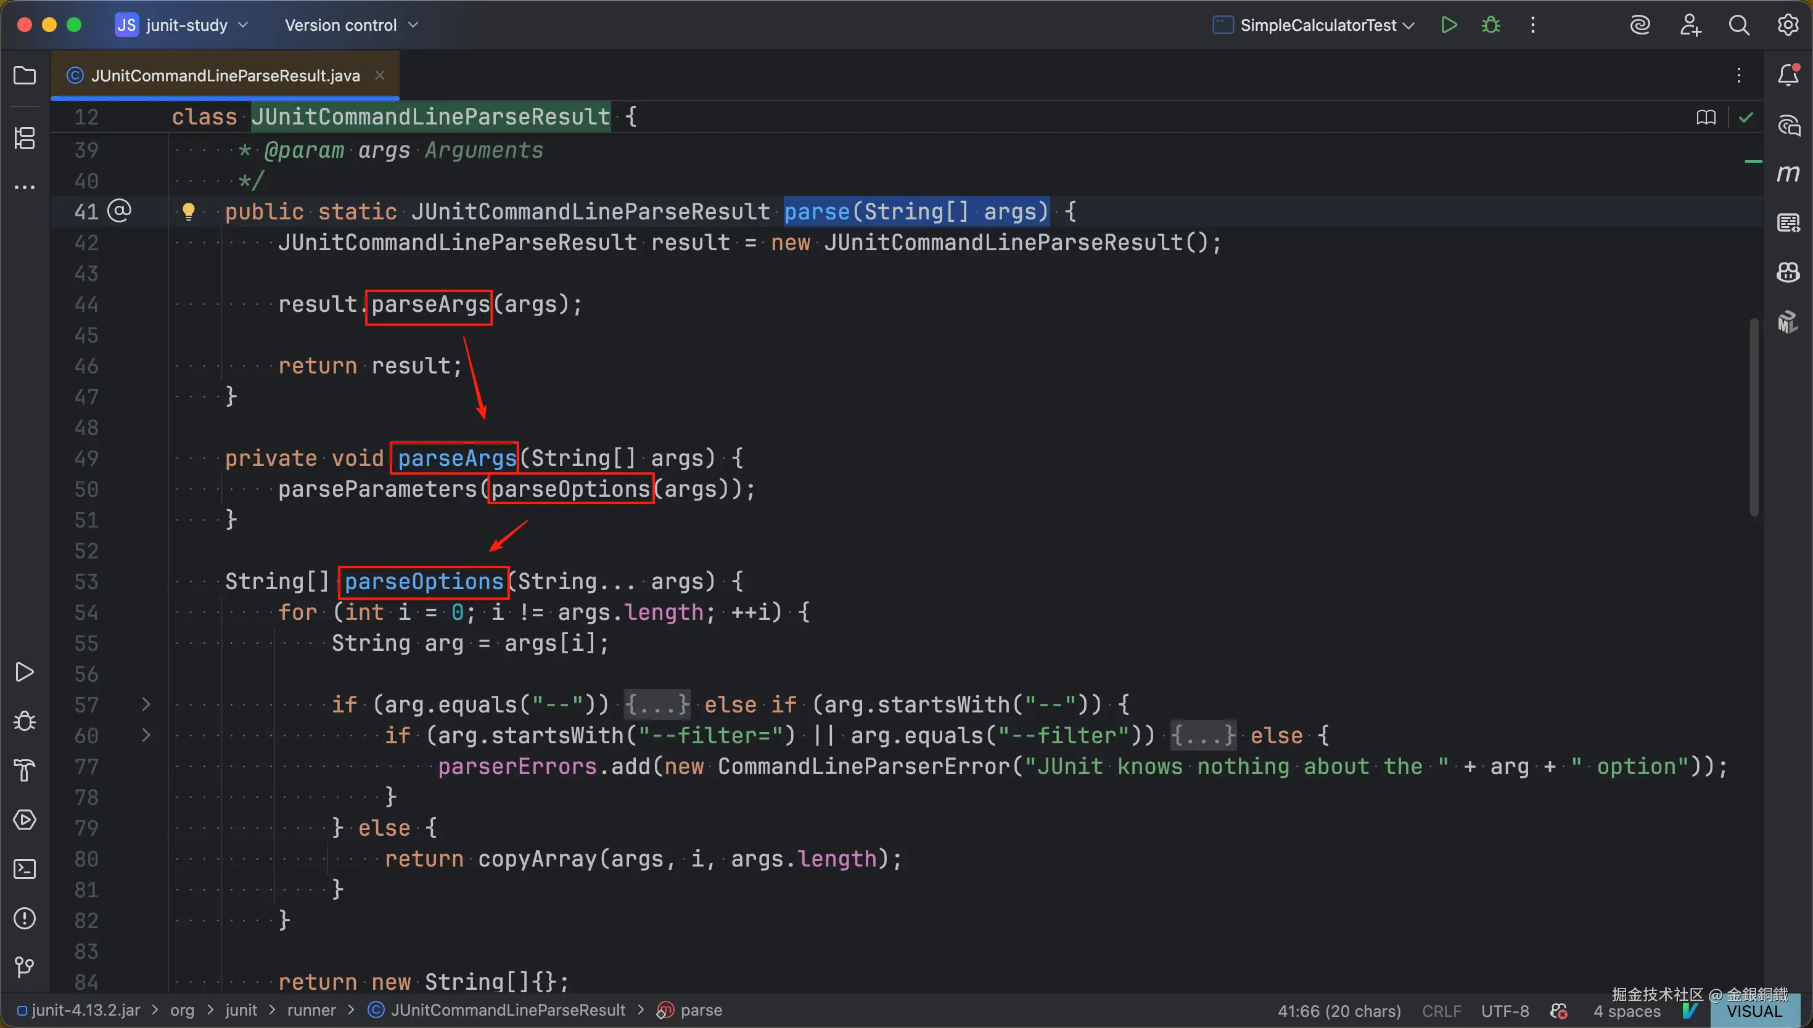Open the Maven tool window

[1788, 174]
